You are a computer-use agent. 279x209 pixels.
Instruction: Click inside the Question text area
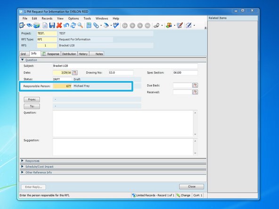point(123,123)
